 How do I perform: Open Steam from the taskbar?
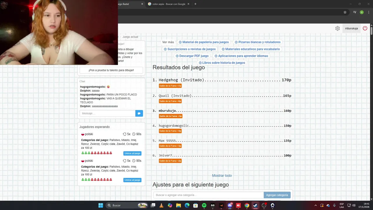[255, 205]
